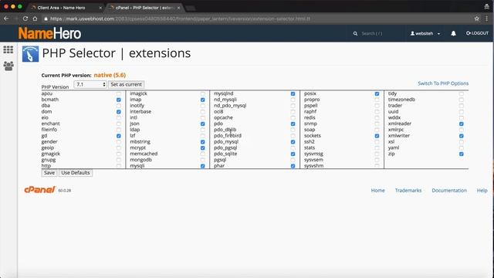
Task: Uncheck the sockets extension checkbox
Action: 377,136
